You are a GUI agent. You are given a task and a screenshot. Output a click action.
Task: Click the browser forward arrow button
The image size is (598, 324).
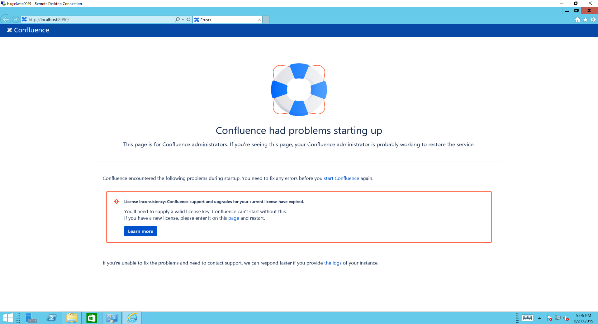point(16,19)
